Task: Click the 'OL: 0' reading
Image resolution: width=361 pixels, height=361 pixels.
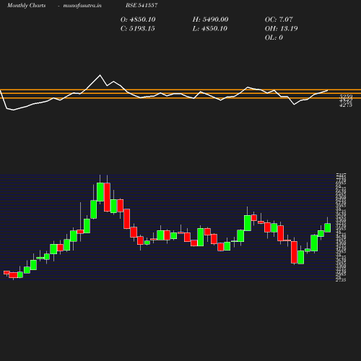Action: 274,38
